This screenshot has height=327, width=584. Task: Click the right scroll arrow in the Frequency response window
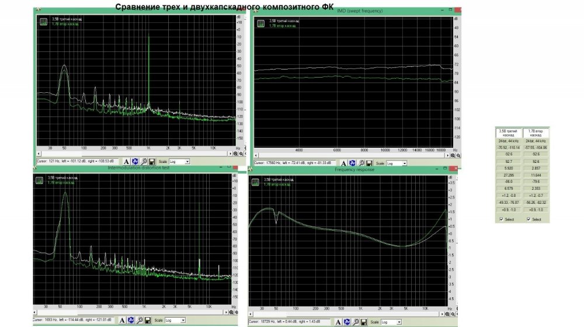pos(442,314)
